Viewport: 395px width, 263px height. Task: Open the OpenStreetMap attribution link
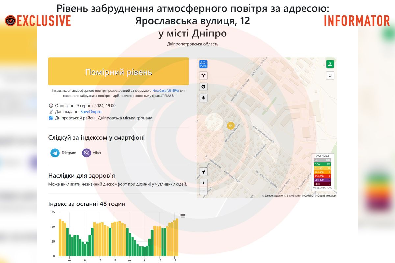(326, 196)
